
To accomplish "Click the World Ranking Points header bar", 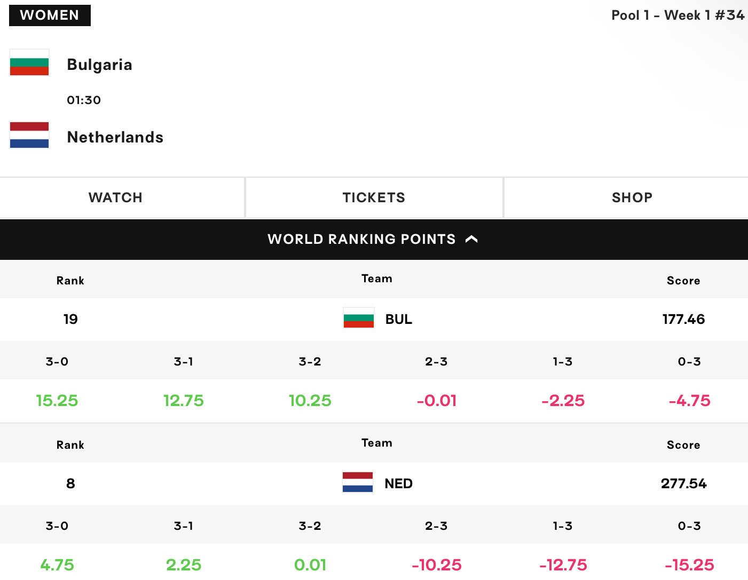I will tap(374, 239).
